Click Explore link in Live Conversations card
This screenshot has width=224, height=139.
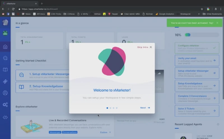[106, 132]
